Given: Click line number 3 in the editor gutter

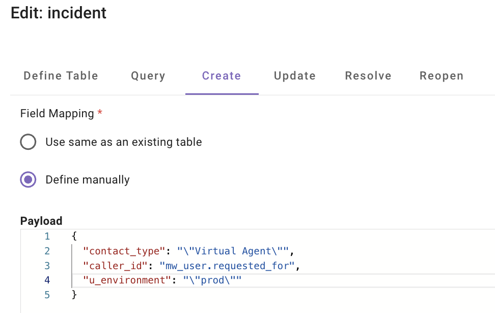Looking at the screenshot, I should [x=47, y=266].
